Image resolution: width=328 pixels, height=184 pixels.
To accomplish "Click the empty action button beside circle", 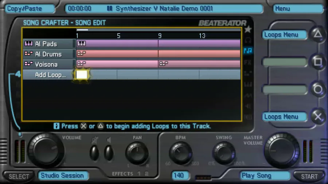I will (x=285, y=90).
